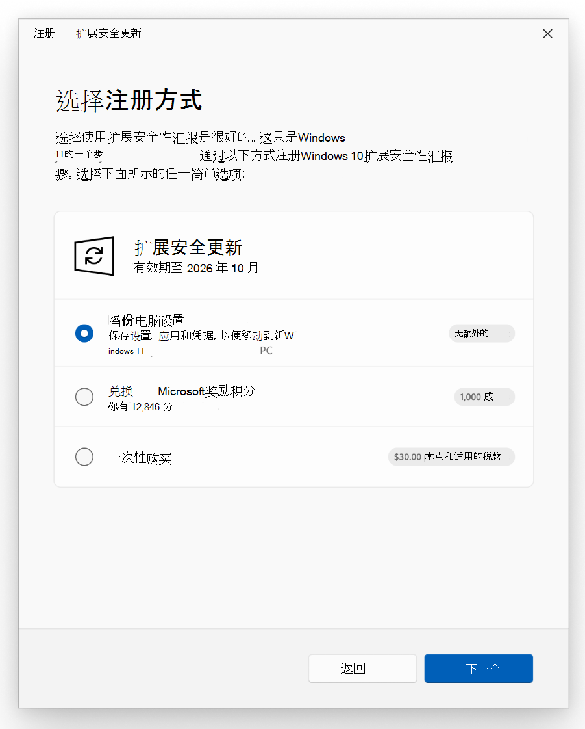The image size is (585, 729).
Task: Open the 扩展安全更新 breadcrumb item
Action: [x=108, y=33]
